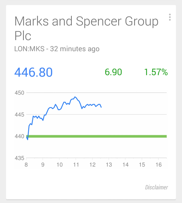Viewport: 182px width, 203px height.
Task: Tap the 6.90 price change value
Action: [x=113, y=72]
